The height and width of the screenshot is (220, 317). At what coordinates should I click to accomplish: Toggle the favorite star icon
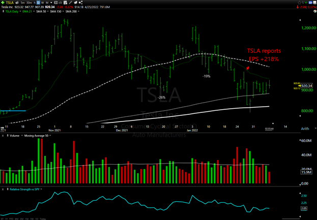(x=299, y=3)
